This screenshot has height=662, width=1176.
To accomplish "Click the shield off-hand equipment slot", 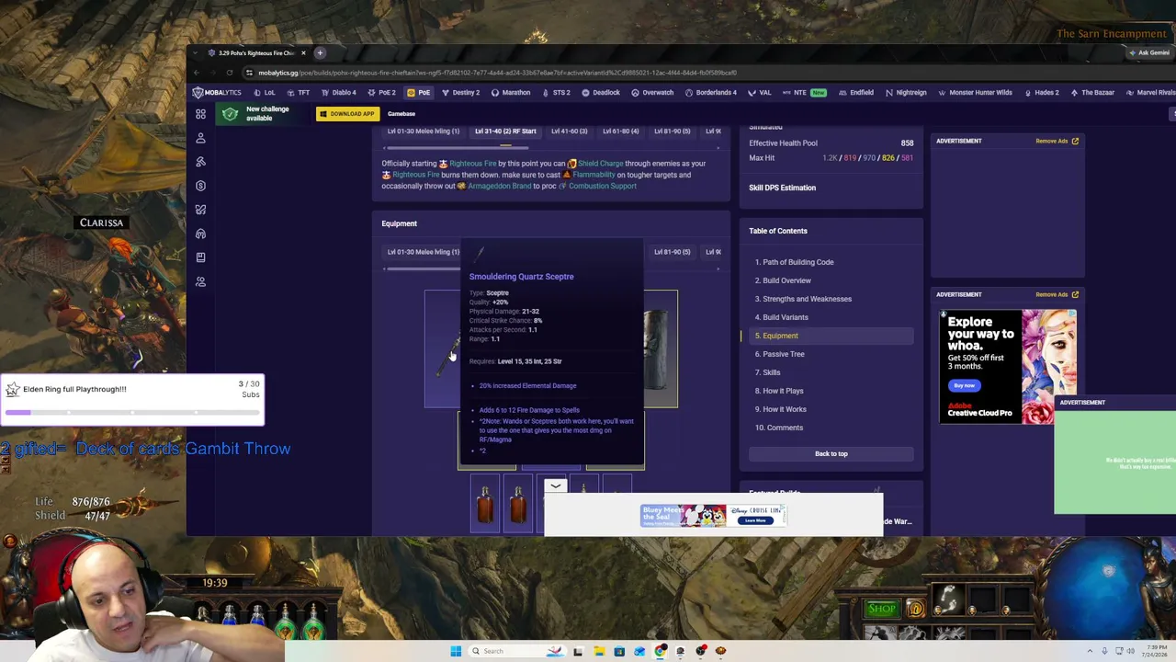I will [x=661, y=349].
